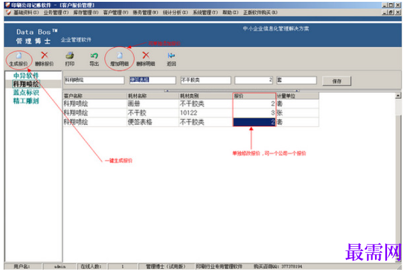Open the 基础资料(S) menu
Screen dimensions: 413x271
coord(26,13)
